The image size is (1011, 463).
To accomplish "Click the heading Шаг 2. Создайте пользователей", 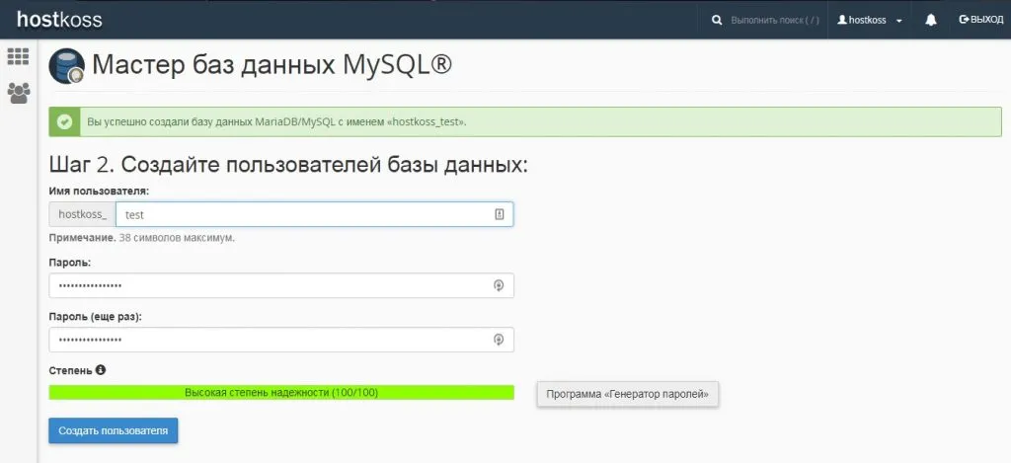I will pos(288,165).
